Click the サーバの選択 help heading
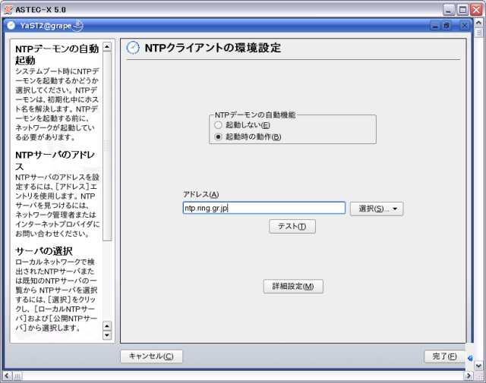The image size is (486, 383). (44, 251)
